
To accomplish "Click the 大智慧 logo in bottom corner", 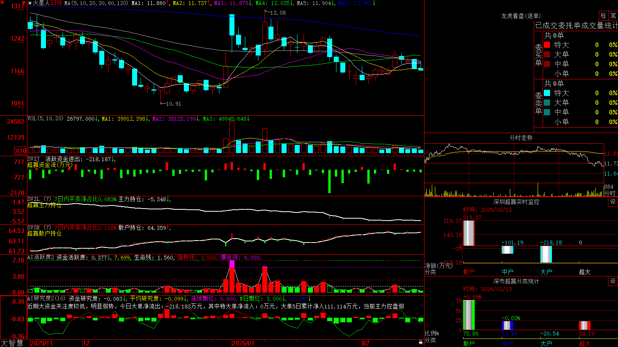I will coord(12,343).
